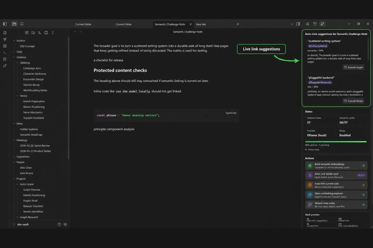Screen dimensions: 373x248
Task: Open the Old Concept note
Action: click(27, 46)
